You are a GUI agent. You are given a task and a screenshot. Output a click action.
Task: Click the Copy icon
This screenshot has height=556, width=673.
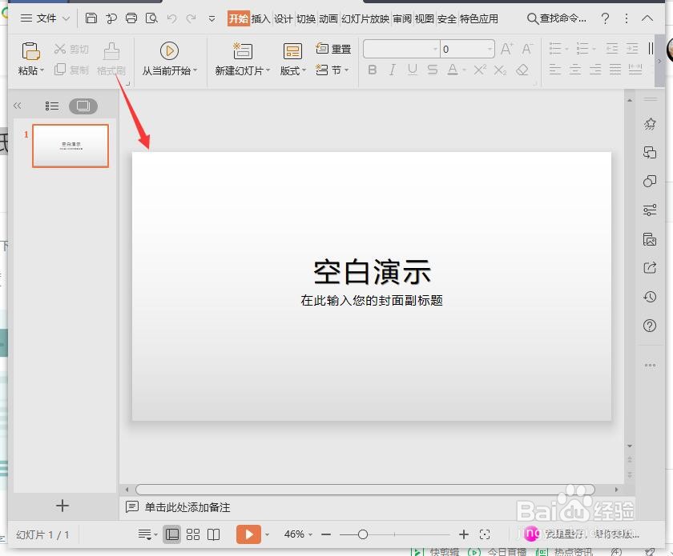pyautogui.click(x=59, y=69)
